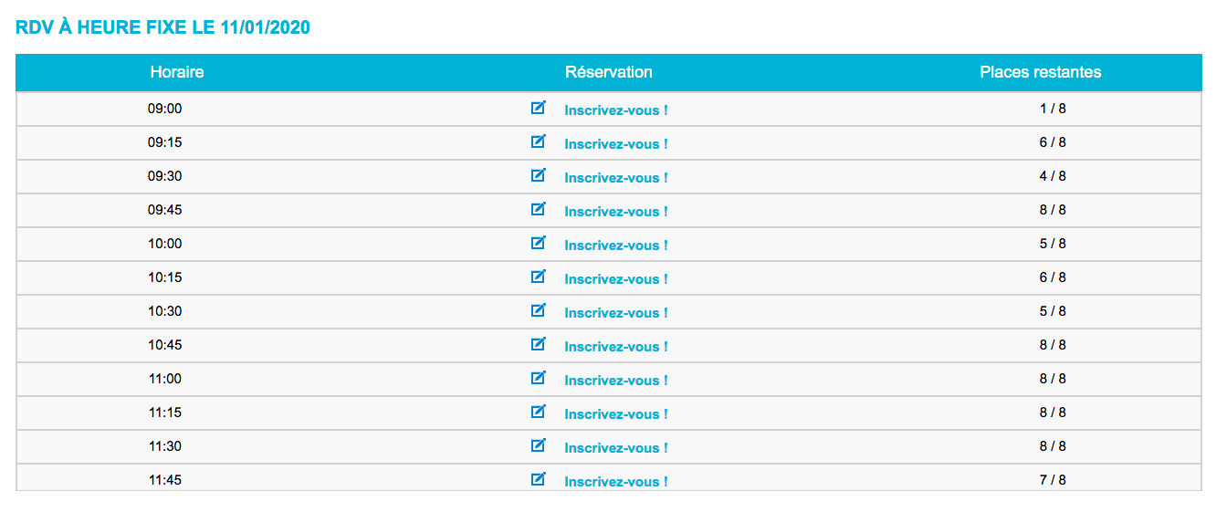Click the 11:30 time cell
Viewport: 1216px width, 512px height.
165,446
